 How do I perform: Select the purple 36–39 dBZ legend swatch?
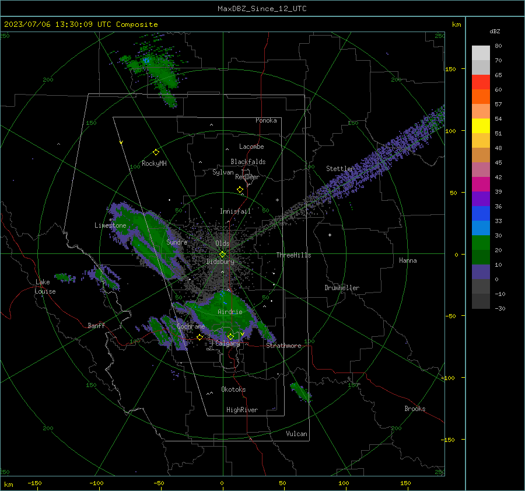481,199
